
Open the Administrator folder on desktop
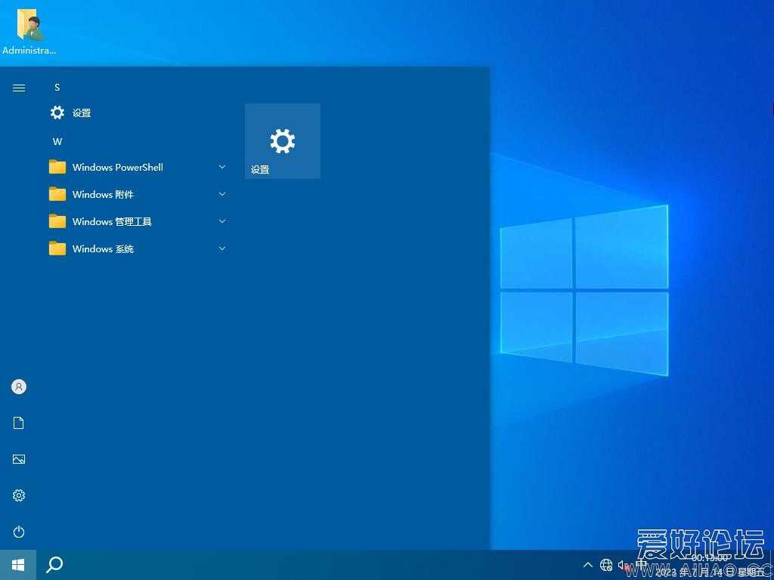[29, 30]
